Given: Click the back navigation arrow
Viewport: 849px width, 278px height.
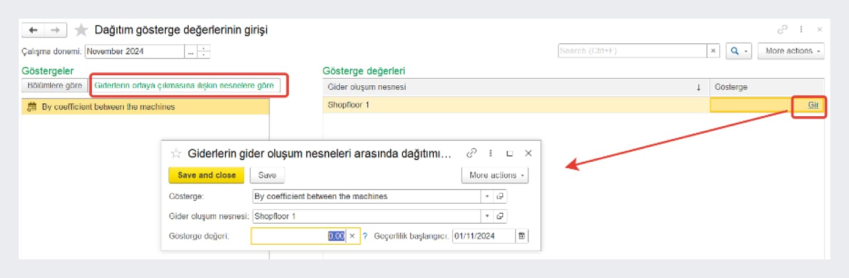Looking at the screenshot, I should [x=33, y=30].
